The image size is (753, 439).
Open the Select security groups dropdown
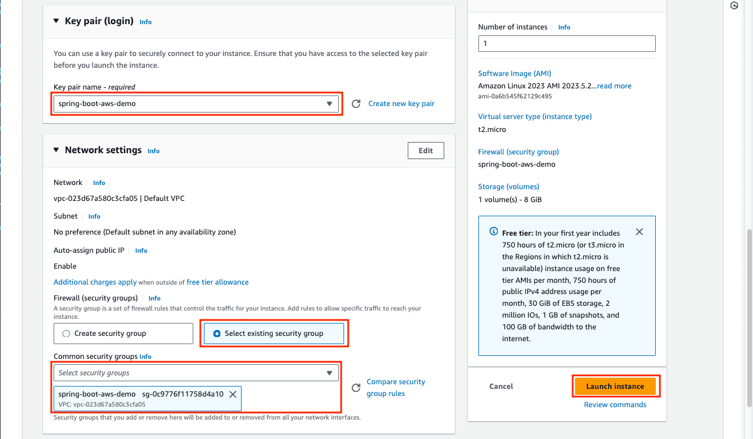click(x=196, y=373)
